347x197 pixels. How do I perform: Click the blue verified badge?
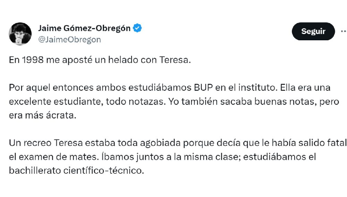click(137, 28)
